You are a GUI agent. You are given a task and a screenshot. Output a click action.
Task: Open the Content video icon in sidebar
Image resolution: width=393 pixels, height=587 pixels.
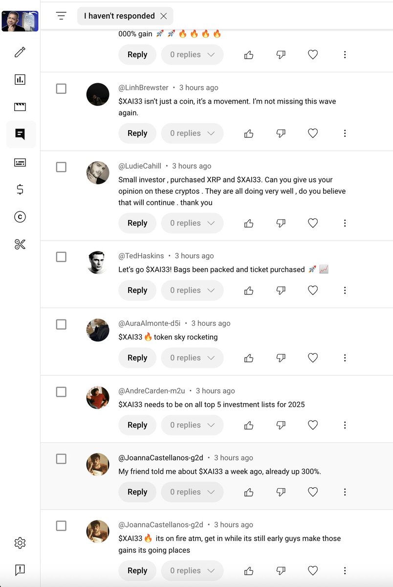20,107
